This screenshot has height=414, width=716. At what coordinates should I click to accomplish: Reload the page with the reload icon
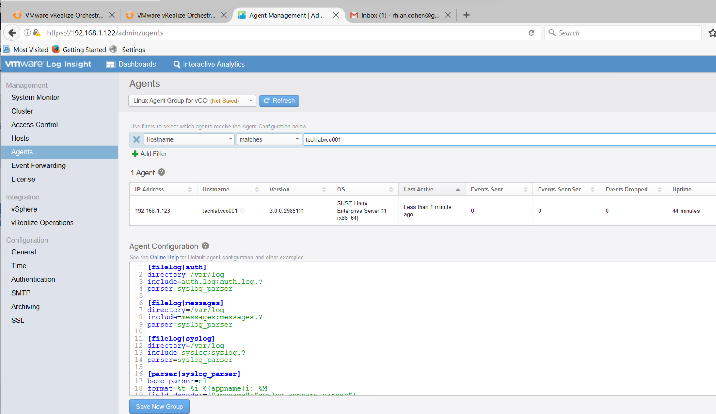pos(532,33)
